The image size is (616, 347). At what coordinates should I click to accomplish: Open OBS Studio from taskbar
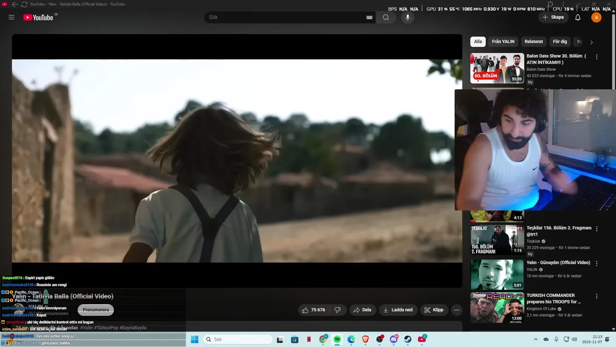click(380, 340)
